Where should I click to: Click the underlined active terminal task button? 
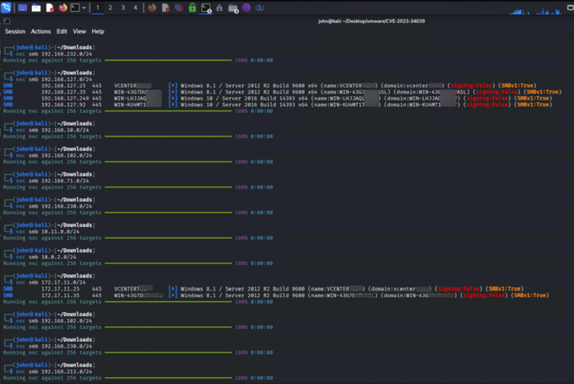click(206, 8)
